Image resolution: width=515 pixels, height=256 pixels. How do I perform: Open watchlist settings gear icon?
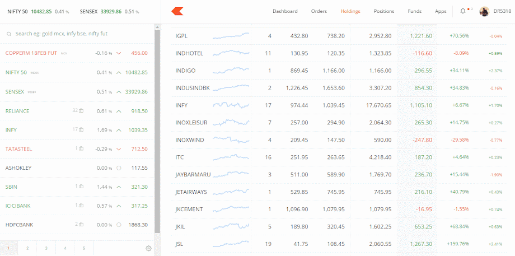click(148, 249)
